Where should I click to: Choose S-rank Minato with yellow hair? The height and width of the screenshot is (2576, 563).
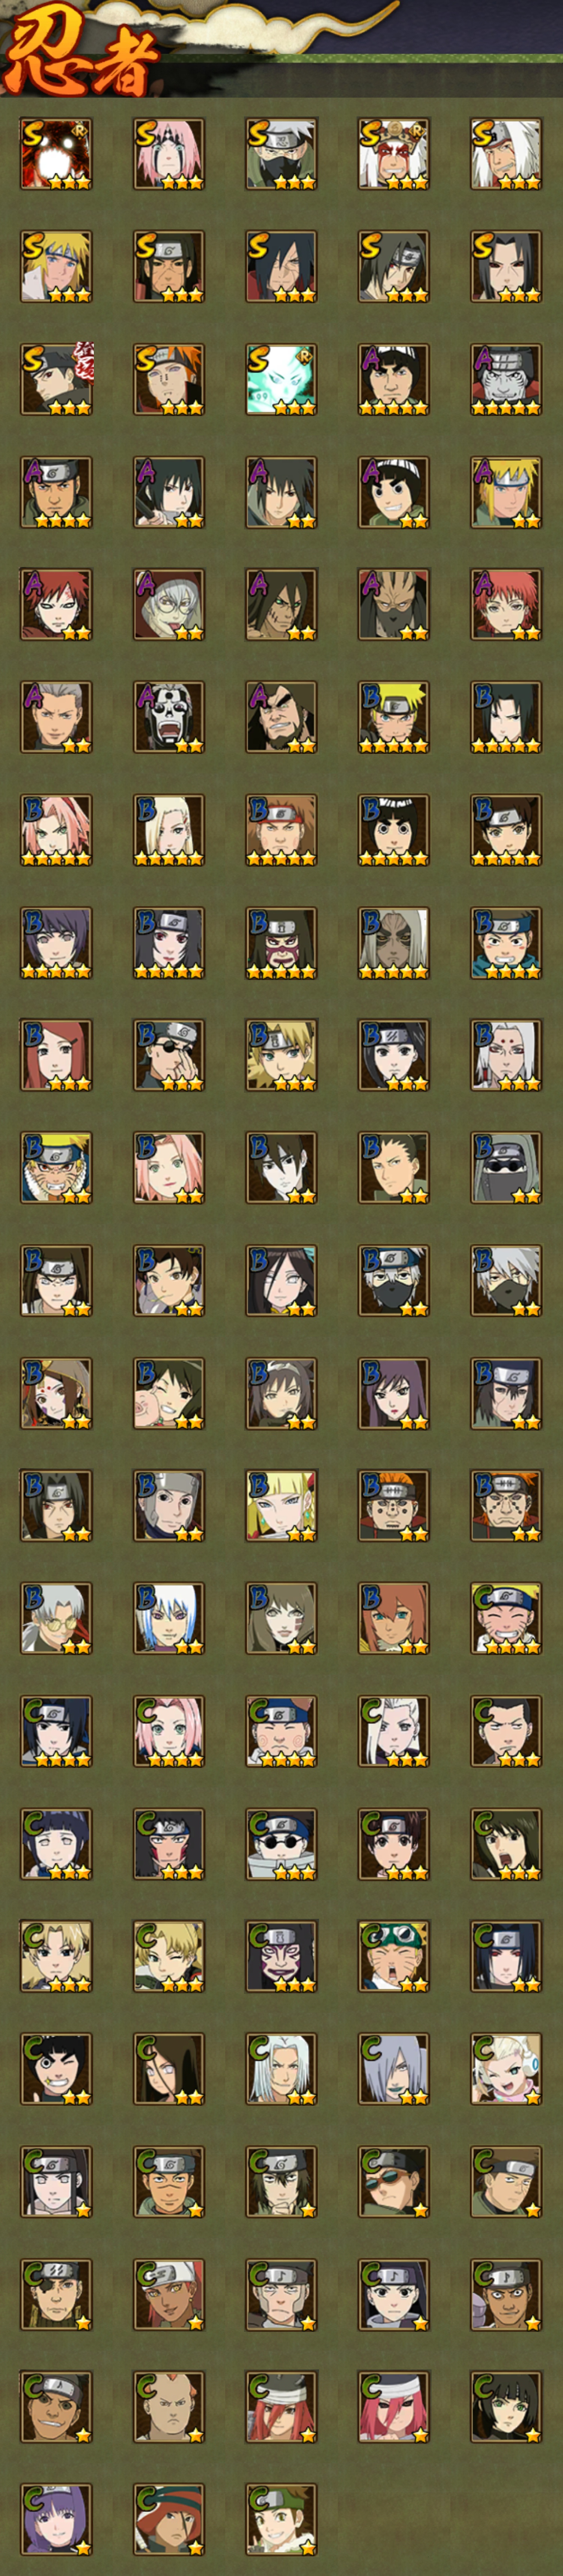click(56, 266)
